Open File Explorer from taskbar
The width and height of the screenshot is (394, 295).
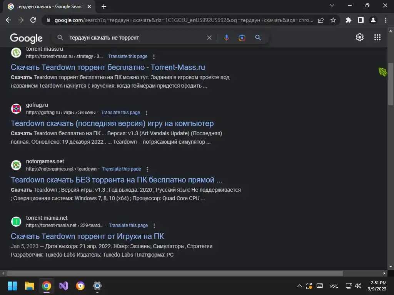click(29, 286)
